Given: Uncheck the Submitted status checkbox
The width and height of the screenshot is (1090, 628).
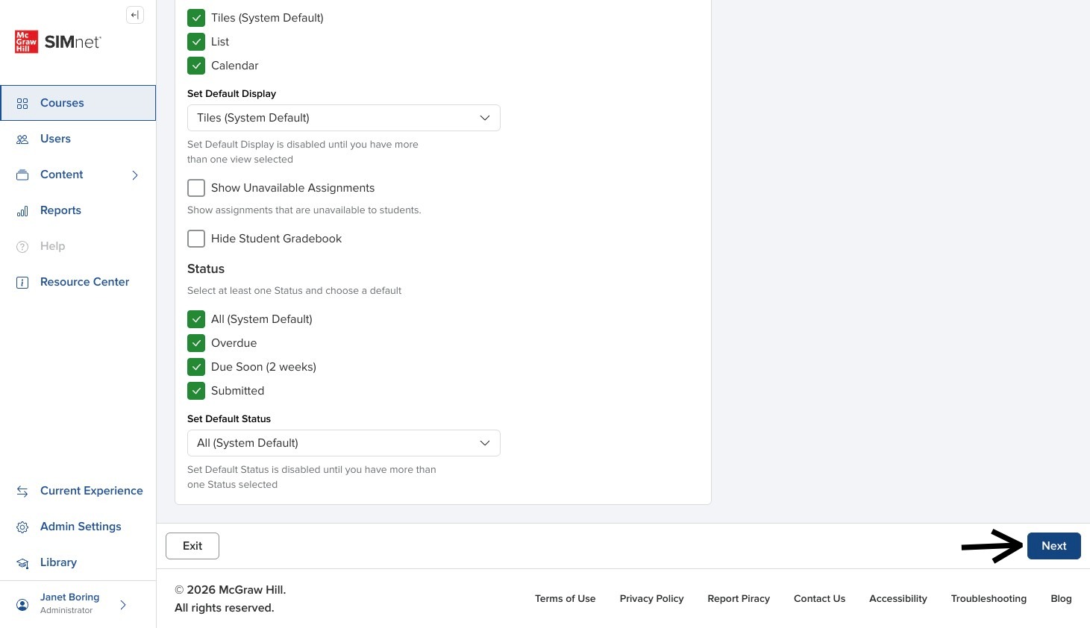Looking at the screenshot, I should tap(196, 391).
